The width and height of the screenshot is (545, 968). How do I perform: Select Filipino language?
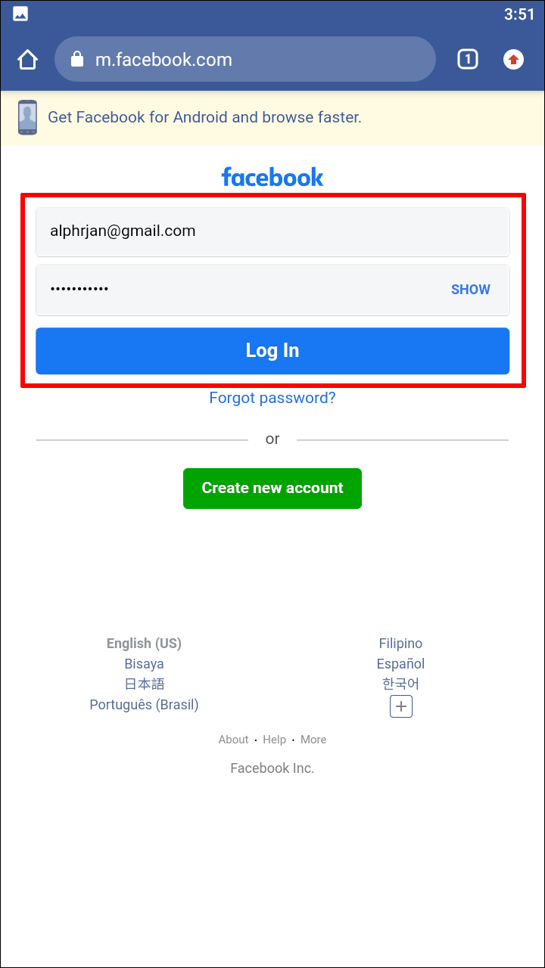[400, 644]
